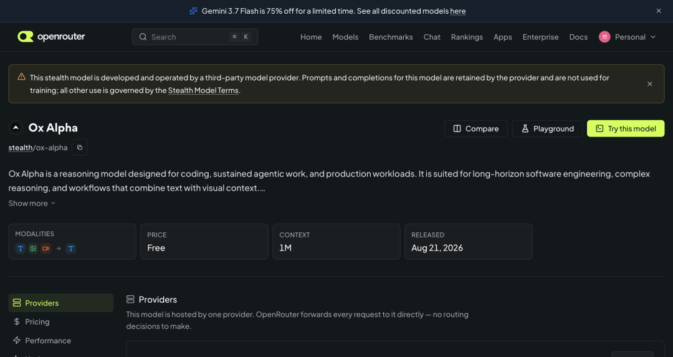Click the Compare button
The width and height of the screenshot is (673, 357).
click(x=475, y=129)
